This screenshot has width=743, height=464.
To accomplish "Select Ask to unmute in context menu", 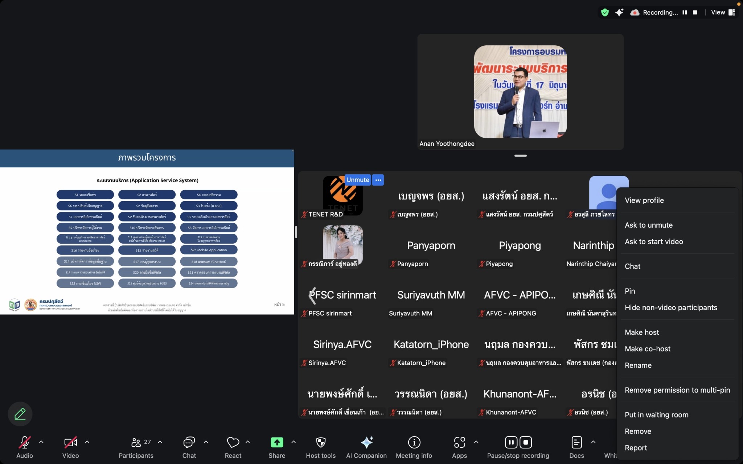I will tap(648, 225).
